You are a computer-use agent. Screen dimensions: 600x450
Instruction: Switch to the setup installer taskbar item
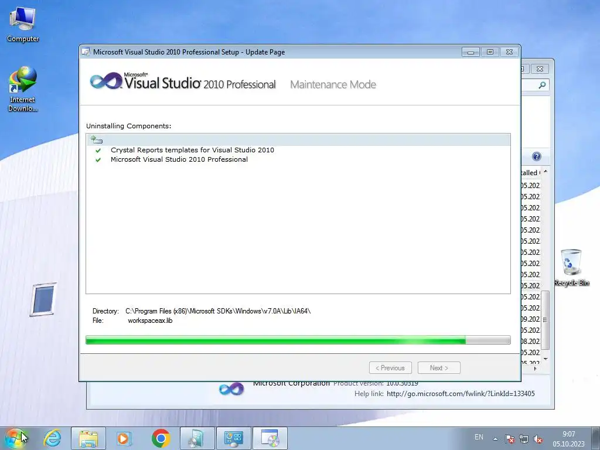(197, 438)
